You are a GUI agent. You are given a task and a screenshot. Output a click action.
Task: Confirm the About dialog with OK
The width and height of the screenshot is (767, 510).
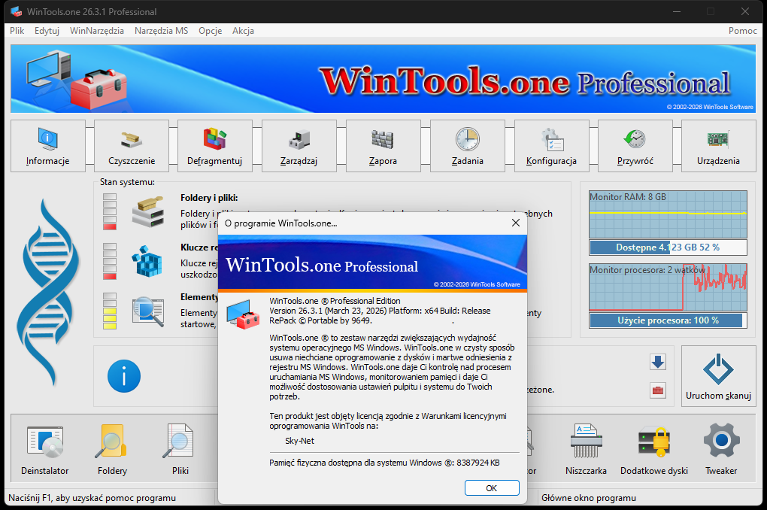point(492,488)
